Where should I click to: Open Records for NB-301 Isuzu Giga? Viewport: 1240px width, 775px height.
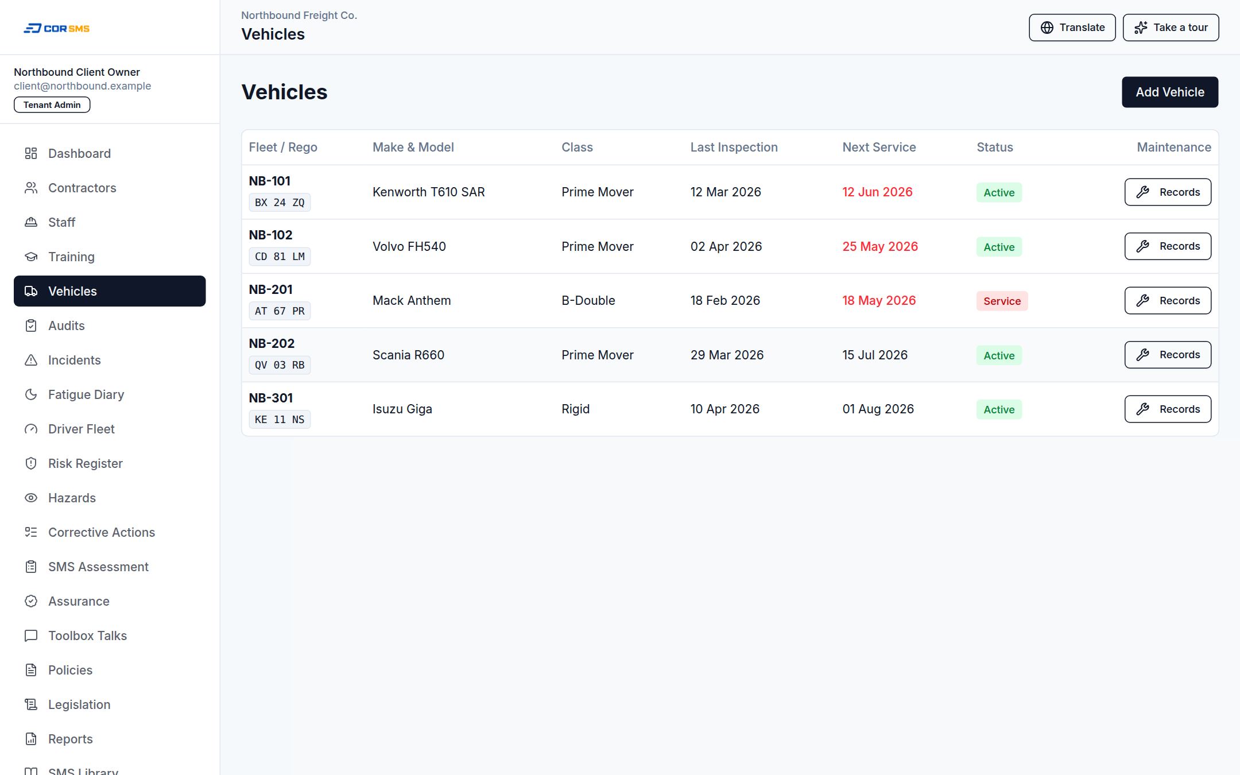pos(1168,409)
